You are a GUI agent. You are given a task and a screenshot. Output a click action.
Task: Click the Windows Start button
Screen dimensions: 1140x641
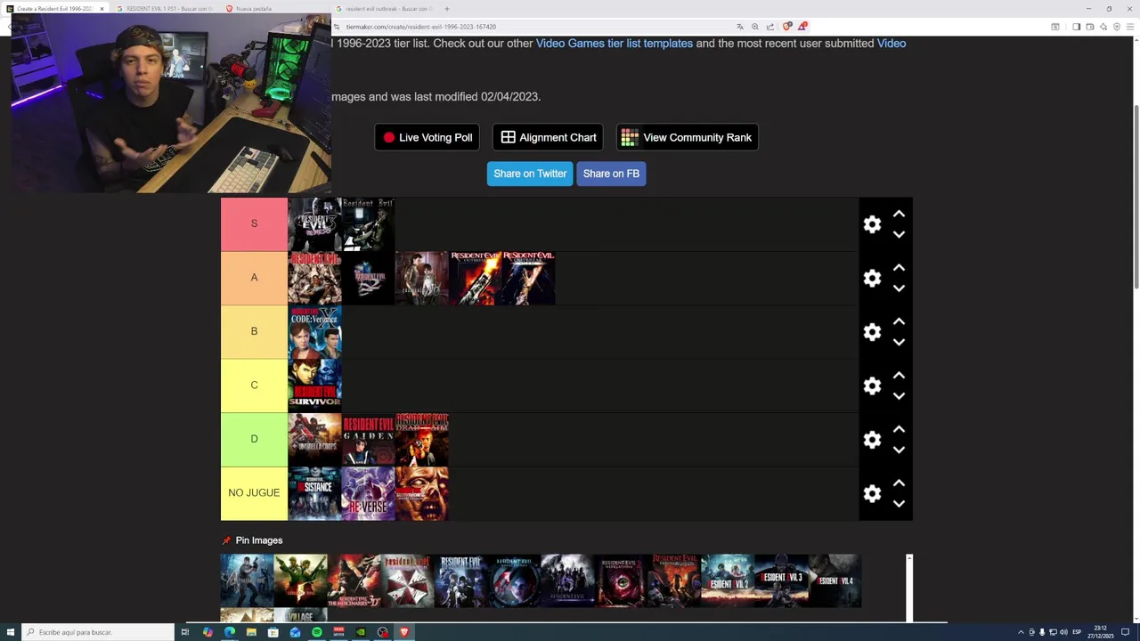coord(9,632)
